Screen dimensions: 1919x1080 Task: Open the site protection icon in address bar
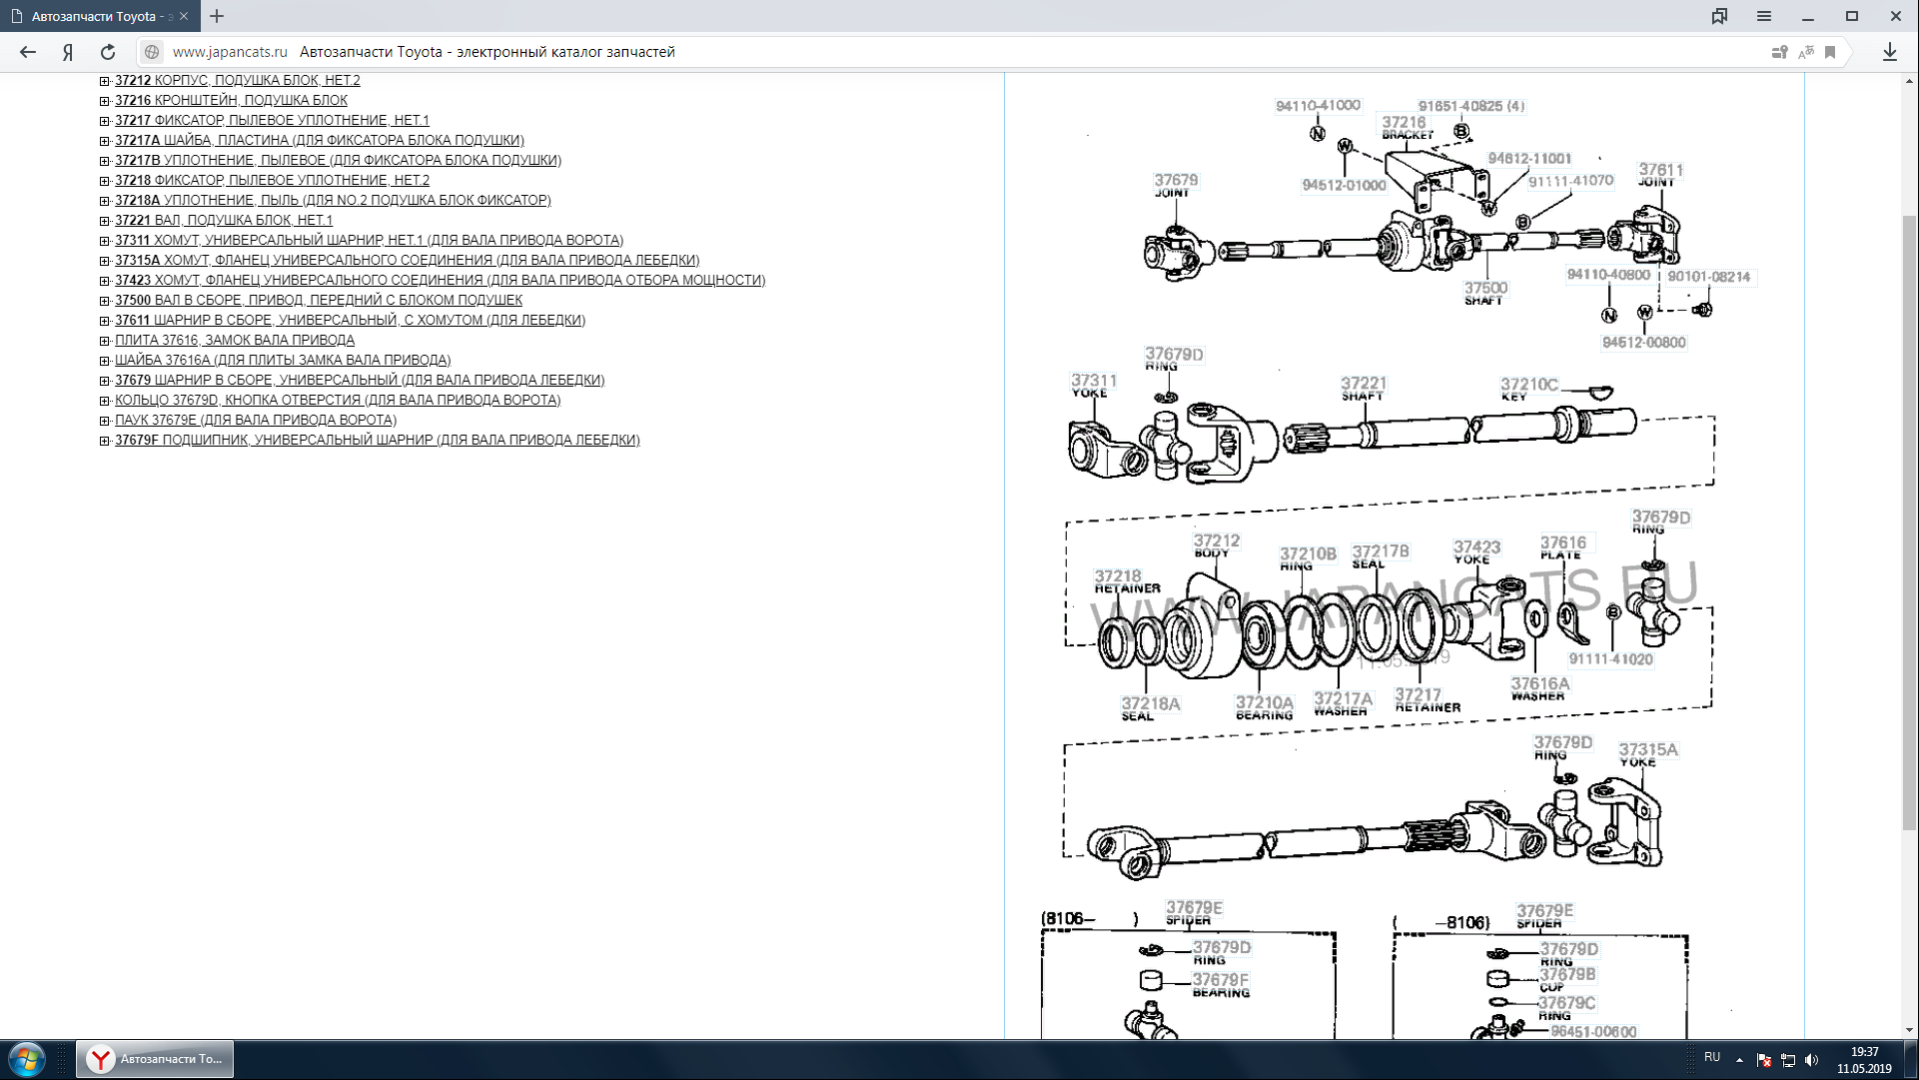click(x=1779, y=52)
